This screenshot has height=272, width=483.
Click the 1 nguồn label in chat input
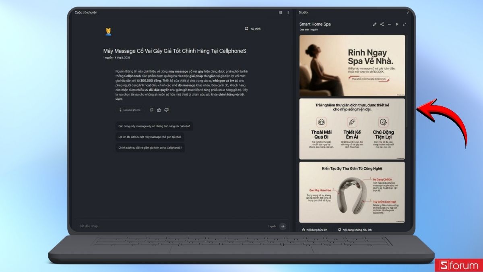coord(272,226)
